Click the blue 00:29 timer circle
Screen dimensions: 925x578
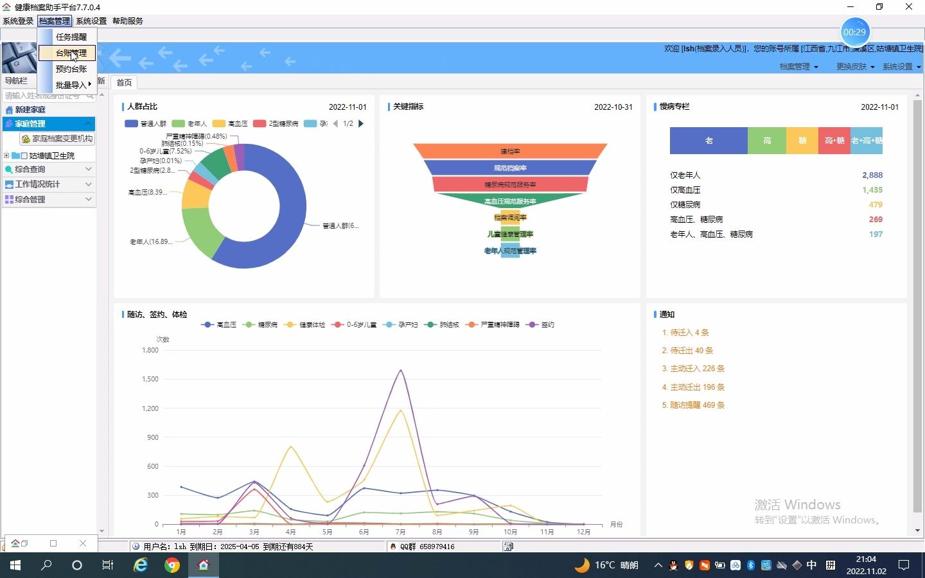(854, 32)
